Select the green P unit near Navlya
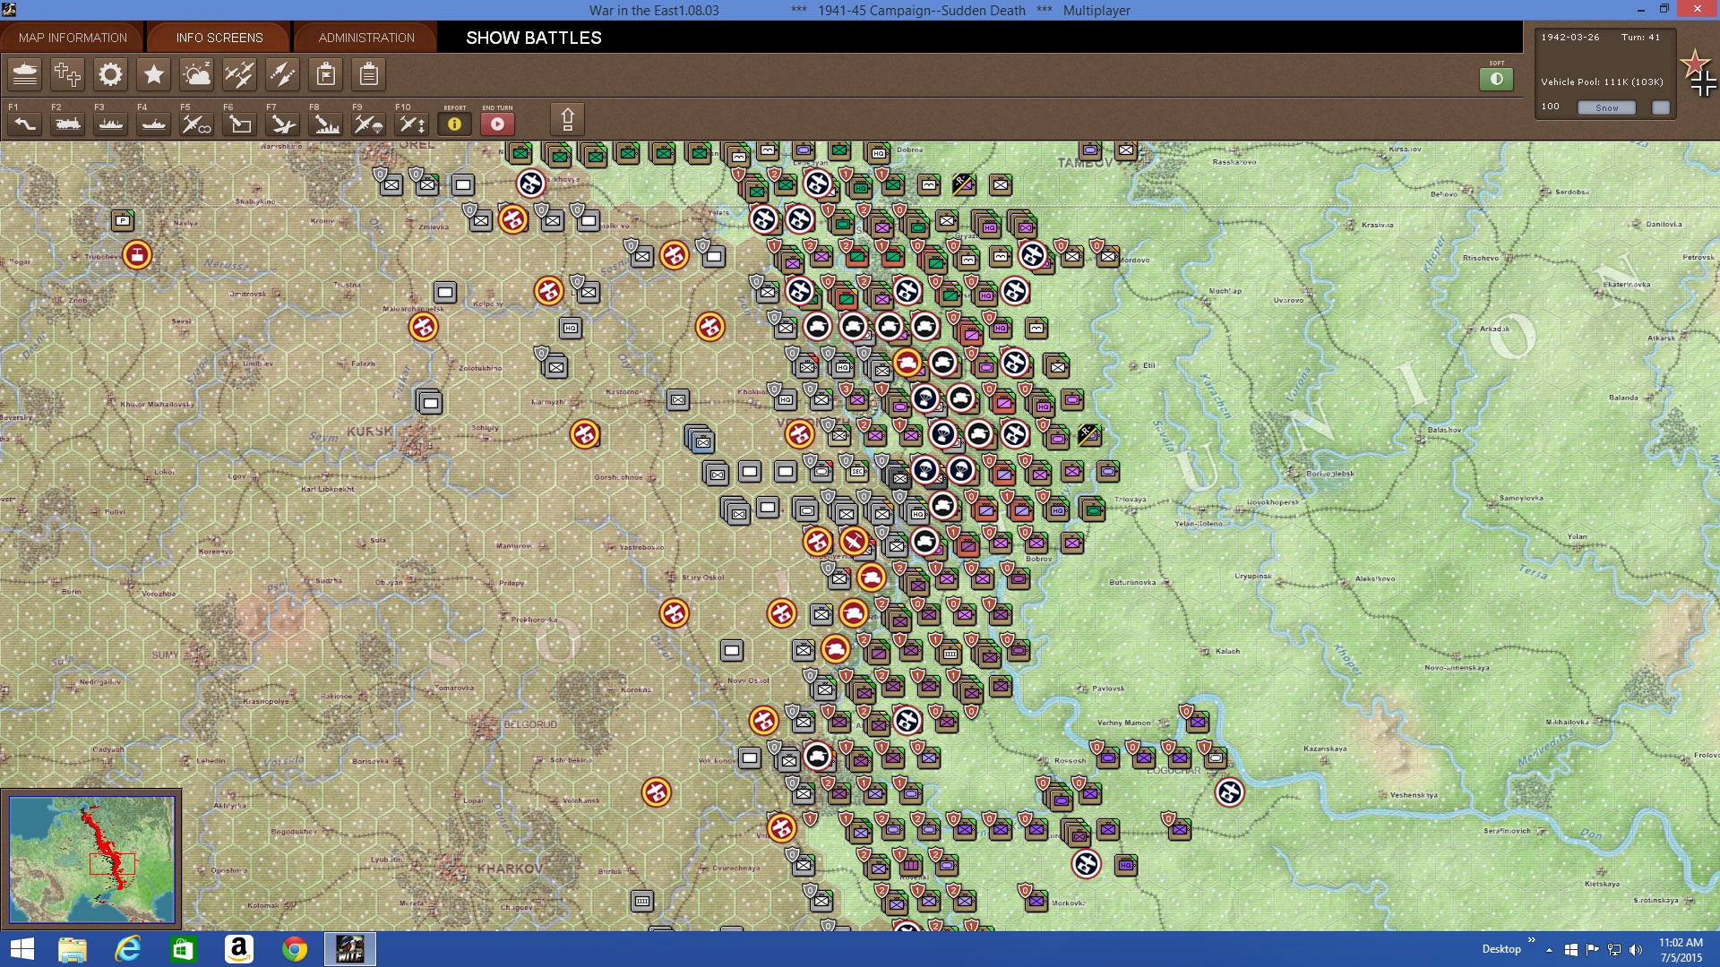This screenshot has height=967, width=1720. click(123, 220)
